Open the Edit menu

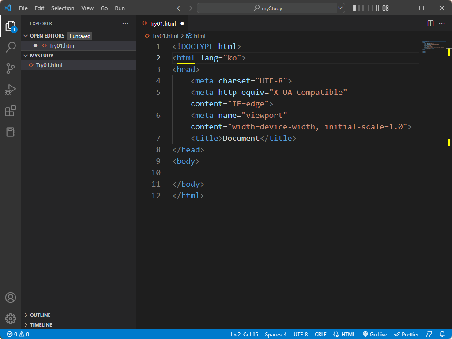point(39,8)
